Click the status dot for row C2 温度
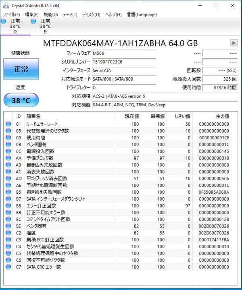 click(8, 233)
